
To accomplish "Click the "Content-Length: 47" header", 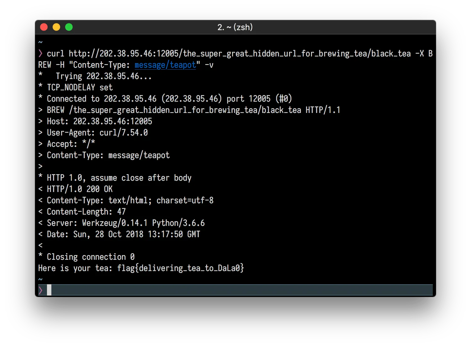I will (x=86, y=212).
